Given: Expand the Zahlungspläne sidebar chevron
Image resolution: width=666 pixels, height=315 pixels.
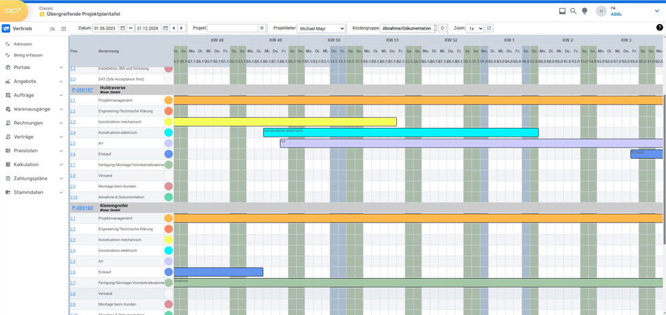Looking at the screenshot, I should tap(61, 178).
